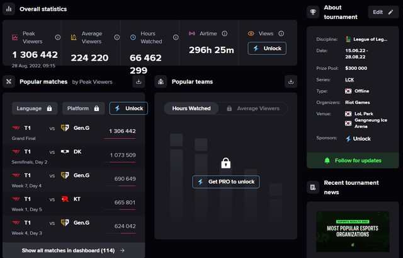Download the Popular matches data
Image resolution: width=403 pixels, height=258 pixels.
(139, 81)
